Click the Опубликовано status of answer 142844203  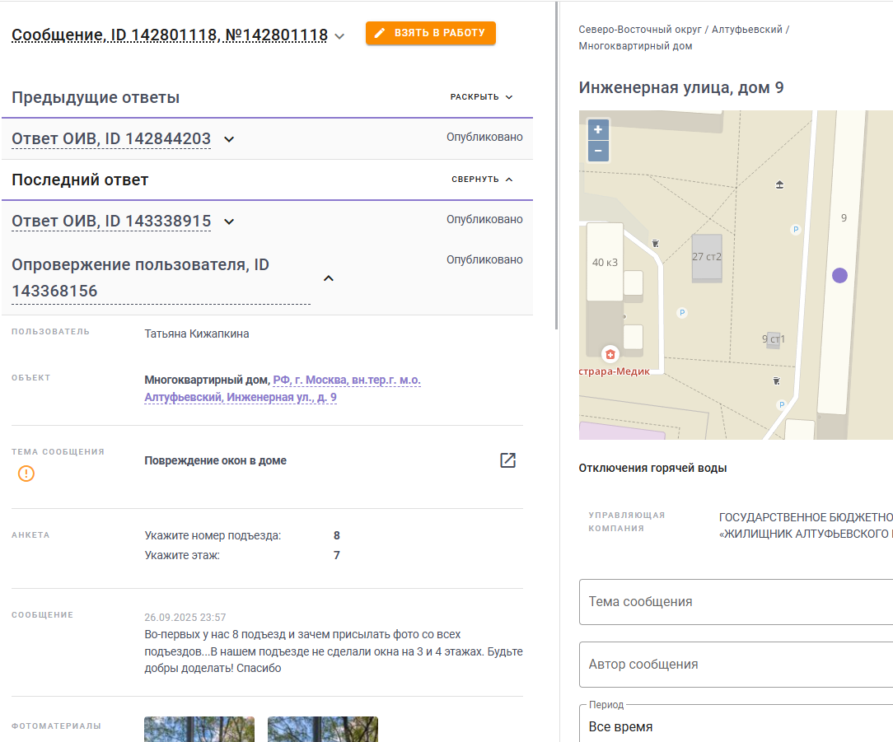484,138
